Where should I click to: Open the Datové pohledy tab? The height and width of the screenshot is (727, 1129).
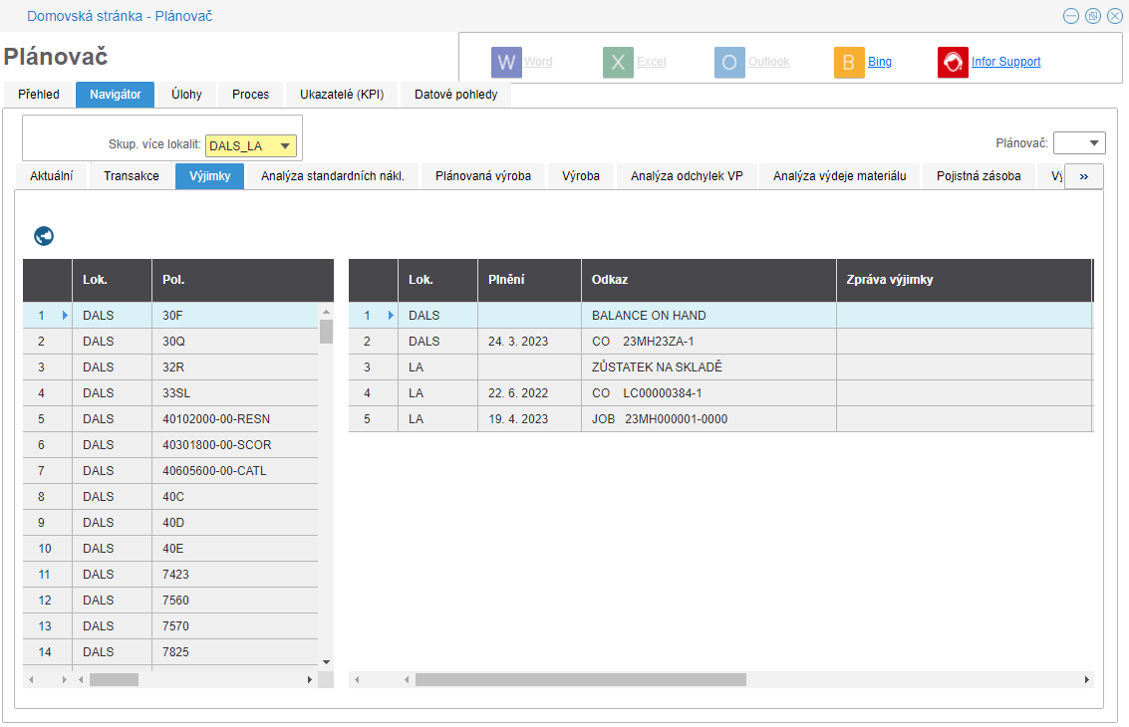(x=455, y=95)
